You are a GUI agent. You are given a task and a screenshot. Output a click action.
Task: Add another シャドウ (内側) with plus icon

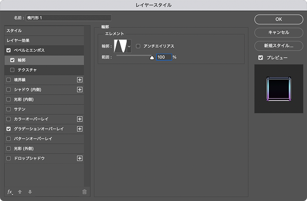coord(80,90)
